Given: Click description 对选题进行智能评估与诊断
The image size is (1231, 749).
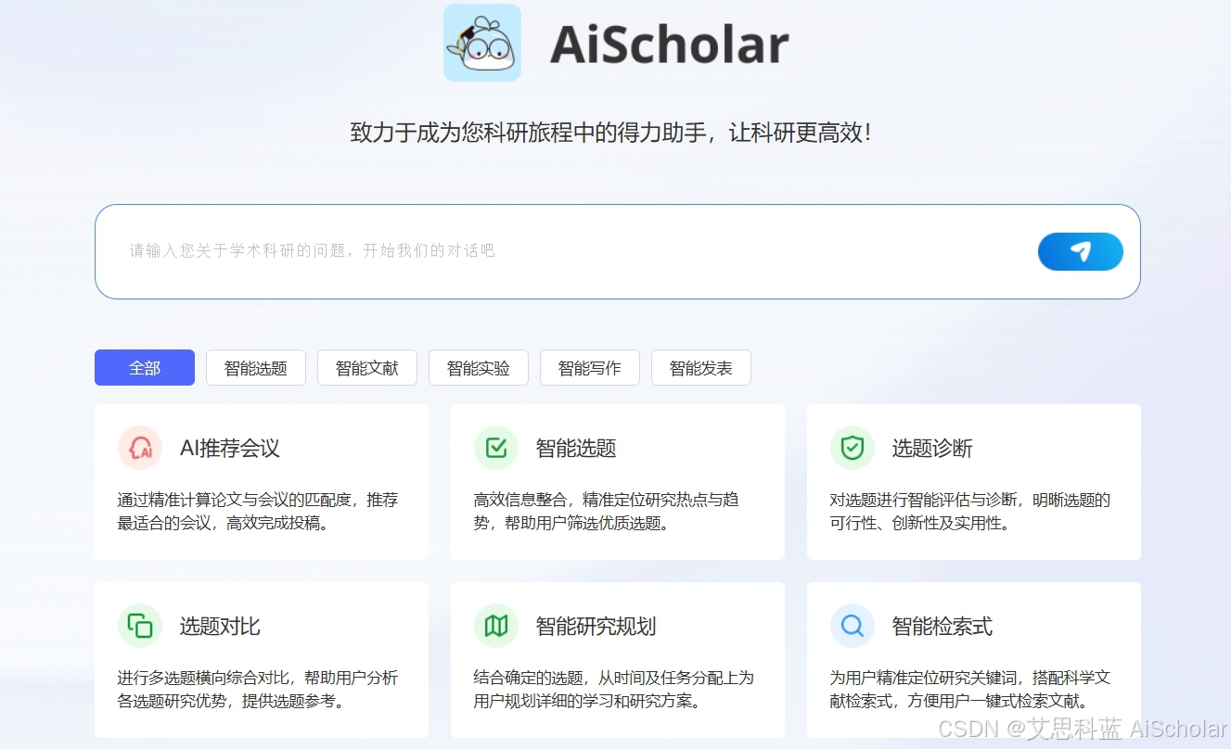Looking at the screenshot, I should coord(970,512).
